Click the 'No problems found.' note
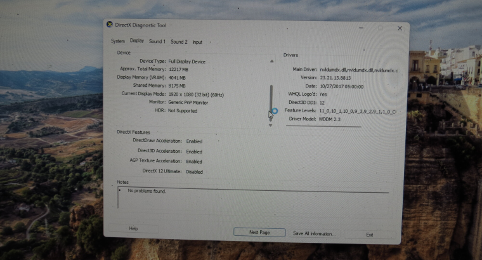The height and width of the screenshot is (260, 482). click(x=147, y=191)
